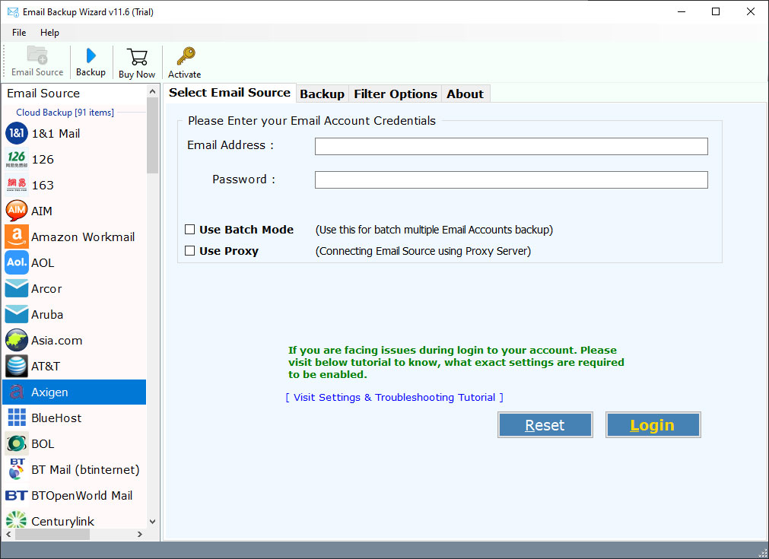Select the Asia.com text label

point(57,340)
